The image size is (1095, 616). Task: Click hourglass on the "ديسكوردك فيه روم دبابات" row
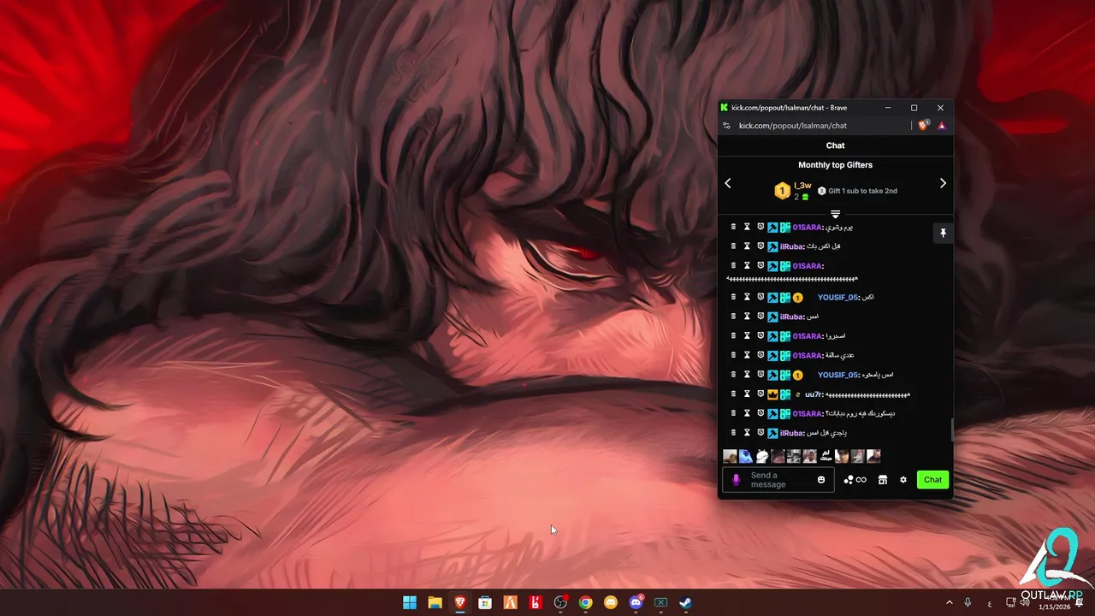tap(747, 413)
